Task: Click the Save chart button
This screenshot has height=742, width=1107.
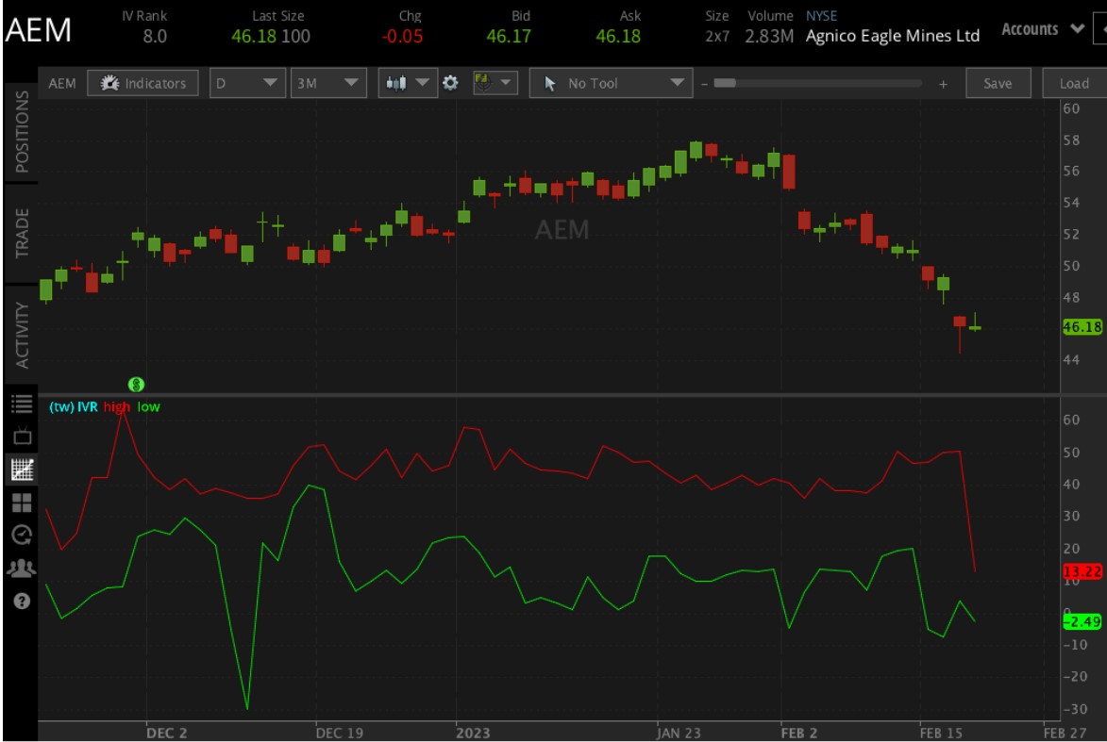Action: [997, 83]
